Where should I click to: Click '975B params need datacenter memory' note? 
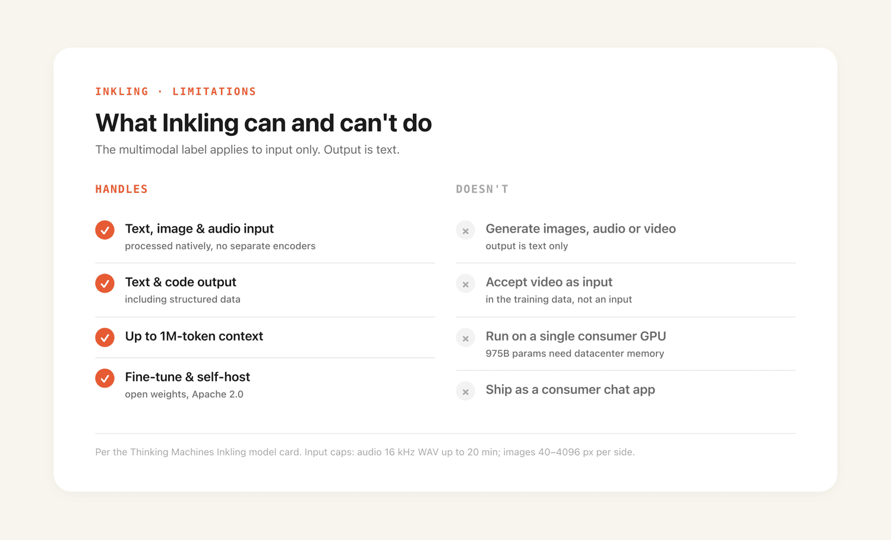pos(575,353)
